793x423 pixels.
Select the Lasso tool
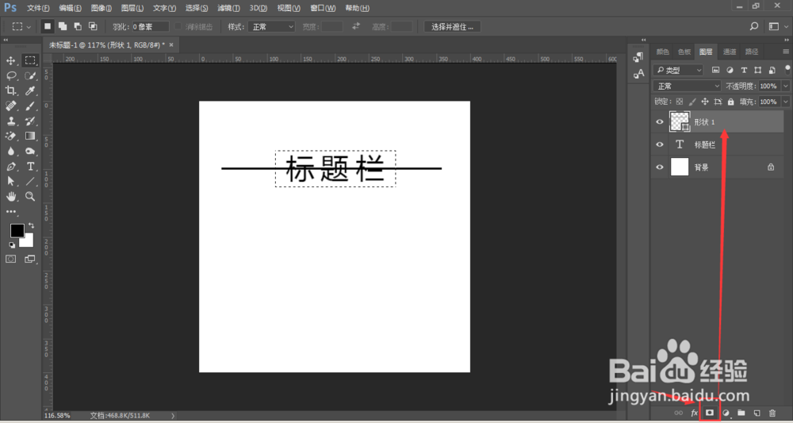(10, 76)
